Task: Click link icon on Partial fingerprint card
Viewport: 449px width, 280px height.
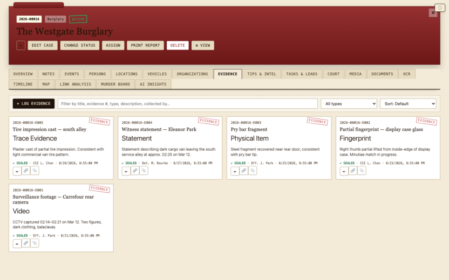Action: (x=353, y=171)
